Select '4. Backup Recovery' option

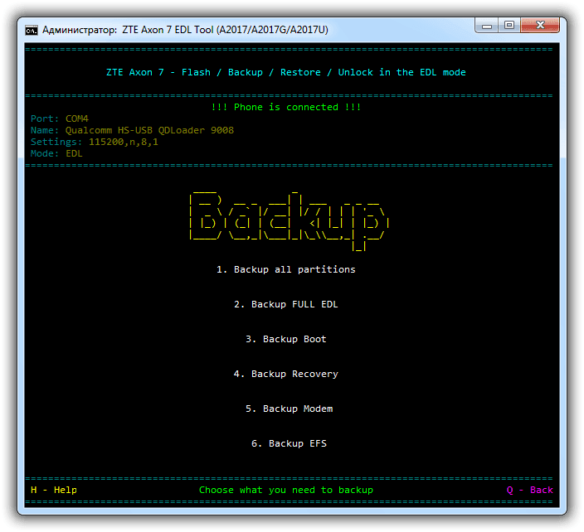click(285, 374)
